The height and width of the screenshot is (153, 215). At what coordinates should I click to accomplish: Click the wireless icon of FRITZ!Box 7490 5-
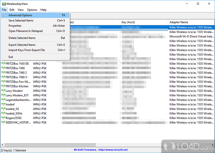click(3, 77)
